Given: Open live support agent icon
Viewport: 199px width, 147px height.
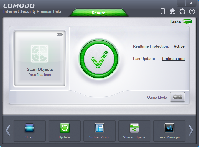Looking at the screenshot, I should 172,11.
